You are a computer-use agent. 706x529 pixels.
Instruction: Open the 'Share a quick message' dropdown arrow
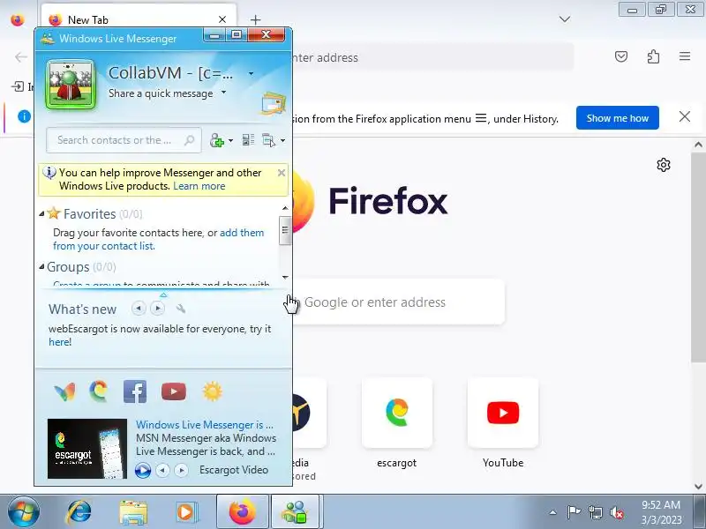point(223,93)
